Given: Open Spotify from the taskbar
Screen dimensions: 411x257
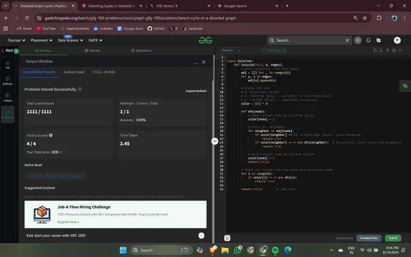Looking at the screenshot, I should pos(275,250).
